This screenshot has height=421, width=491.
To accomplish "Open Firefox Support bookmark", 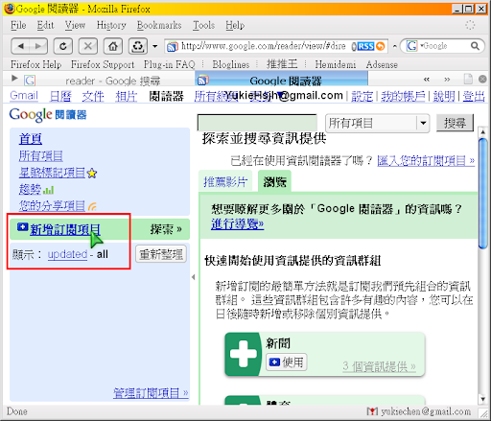I will [103, 64].
